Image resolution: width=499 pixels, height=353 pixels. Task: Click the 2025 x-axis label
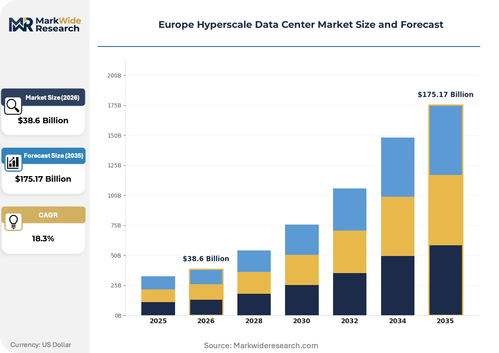pos(158,321)
